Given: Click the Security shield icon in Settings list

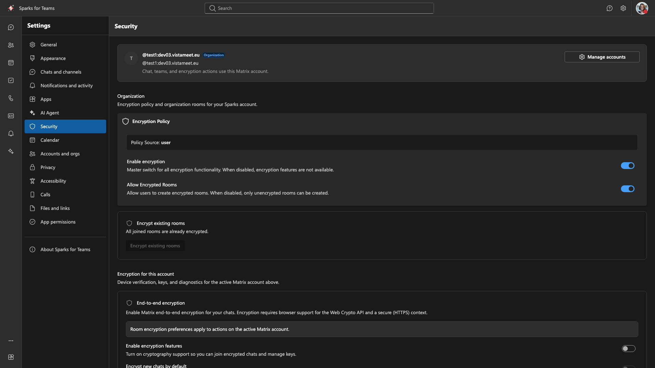Looking at the screenshot, I should 32,126.
